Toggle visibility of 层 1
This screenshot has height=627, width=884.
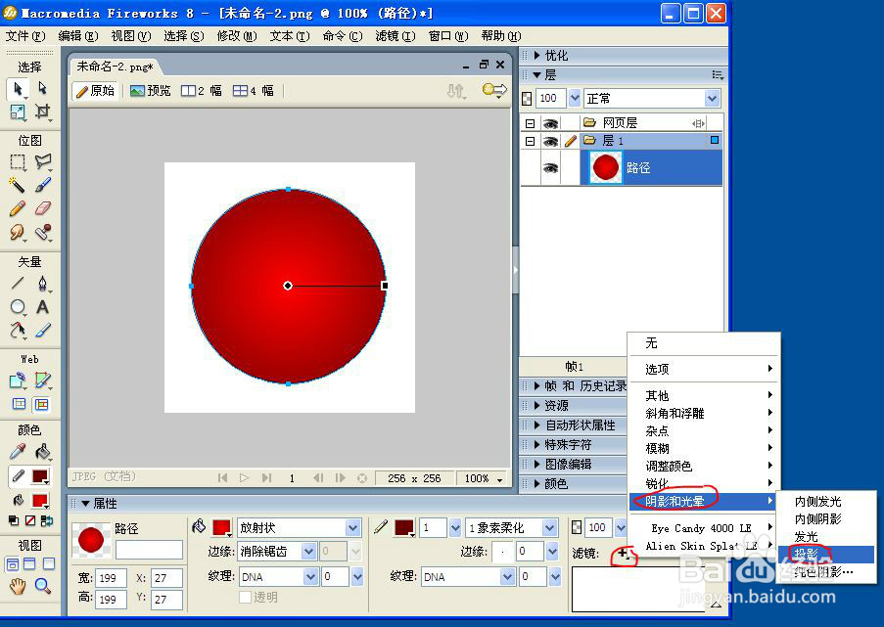coord(550,141)
